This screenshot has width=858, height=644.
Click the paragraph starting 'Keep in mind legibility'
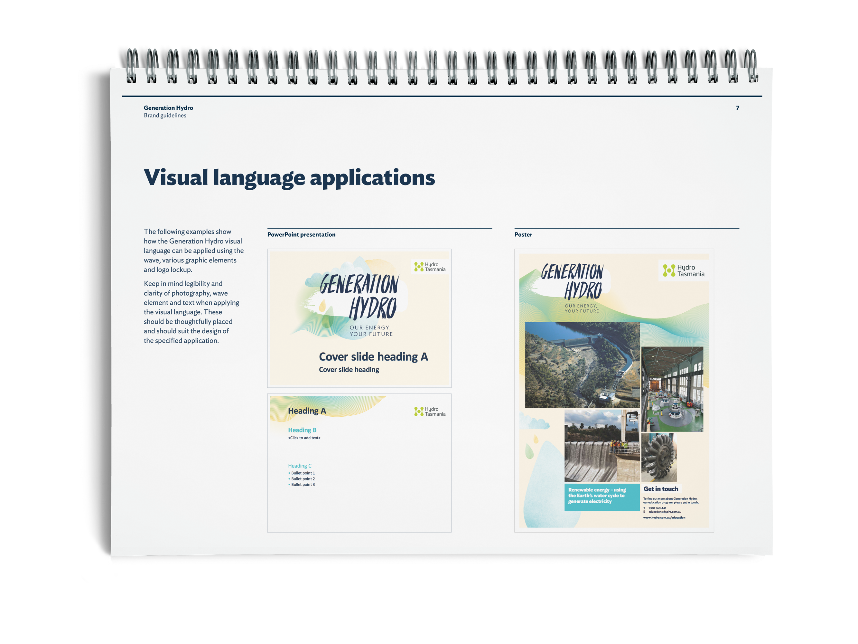[191, 312]
